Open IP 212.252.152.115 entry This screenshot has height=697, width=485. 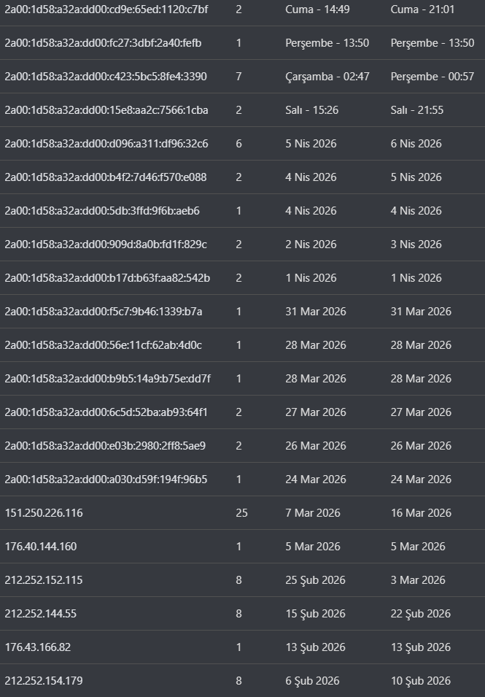[x=44, y=580]
